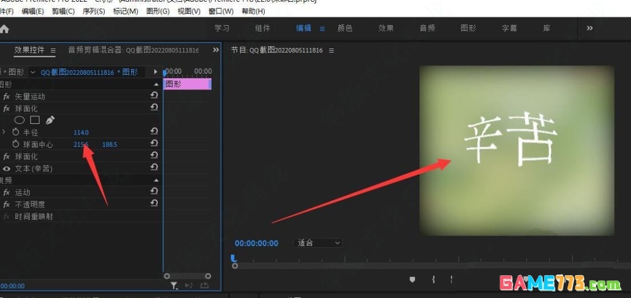
Task: Toggle the Effect Controls timeline view arrow
Action: [155, 72]
